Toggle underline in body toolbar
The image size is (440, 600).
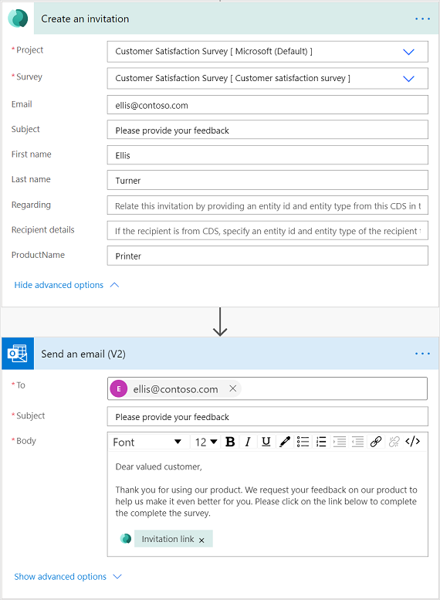(x=266, y=442)
